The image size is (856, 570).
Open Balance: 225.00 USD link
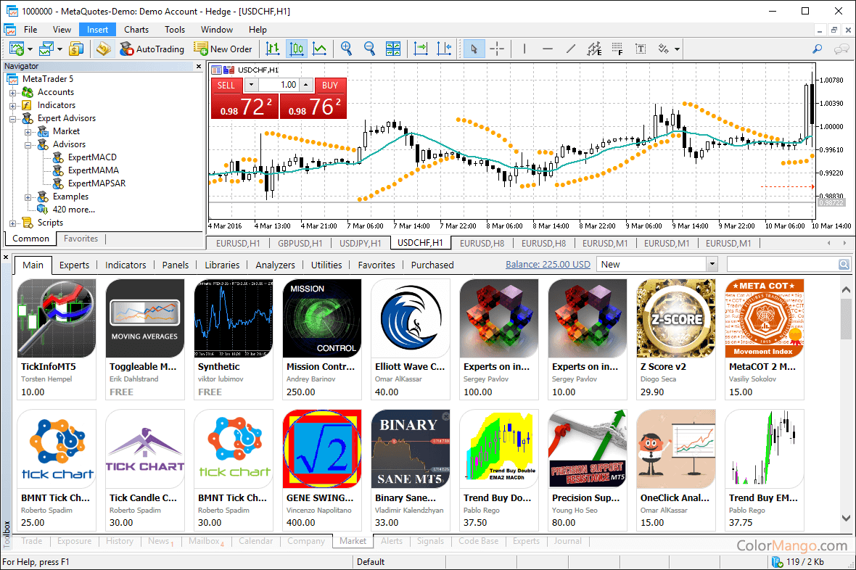point(548,265)
